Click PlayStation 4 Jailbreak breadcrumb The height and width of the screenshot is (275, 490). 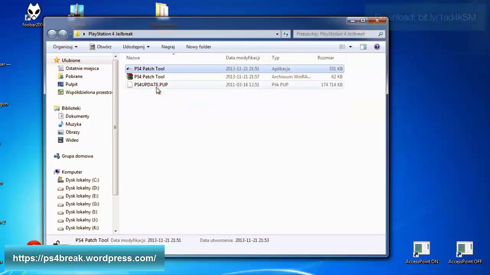(x=111, y=34)
